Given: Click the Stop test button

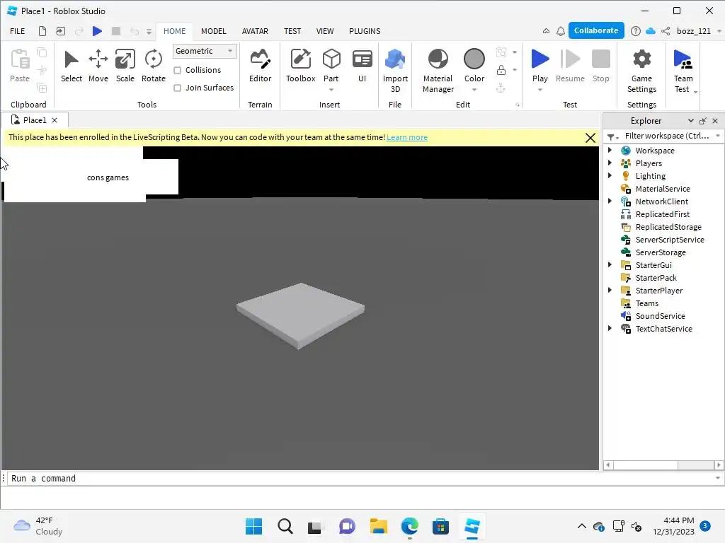Looking at the screenshot, I should pos(600,66).
